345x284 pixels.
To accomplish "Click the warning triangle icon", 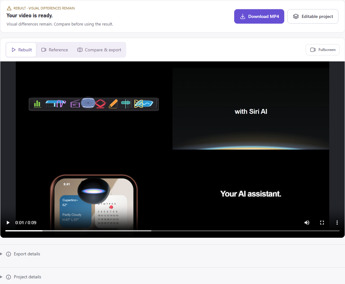I will (9, 8).
